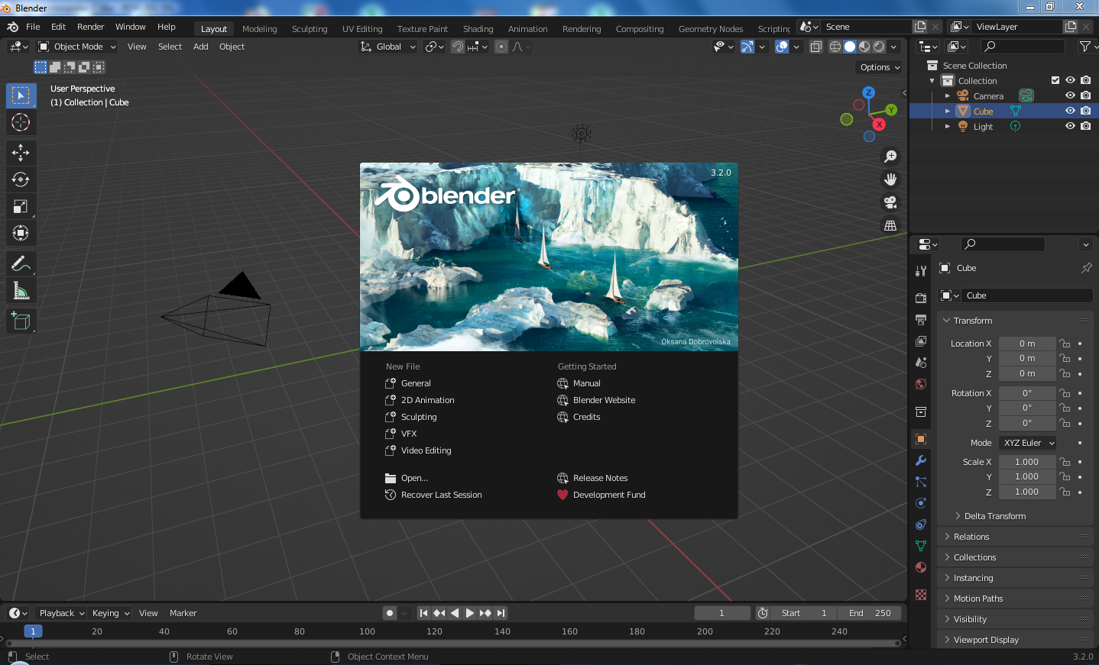
Task: Create a new General file
Action: point(408,383)
